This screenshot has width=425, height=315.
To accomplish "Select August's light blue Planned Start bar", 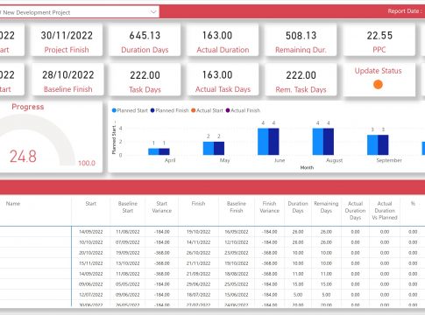I will pos(318,142).
